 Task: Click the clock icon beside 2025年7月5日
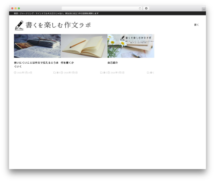(x=62, y=73)
